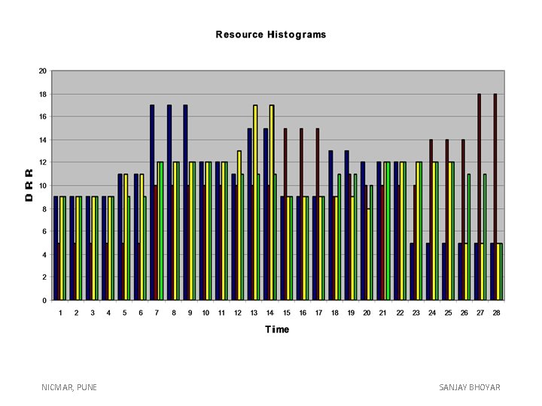Image resolution: width=542 pixels, height=406 pixels.
Task: Select the blue bar at time 18
Action: tap(330, 225)
